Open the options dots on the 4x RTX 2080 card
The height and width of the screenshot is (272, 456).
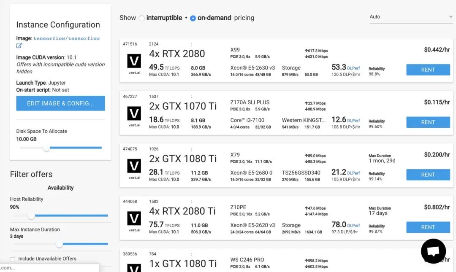tap(191, 44)
